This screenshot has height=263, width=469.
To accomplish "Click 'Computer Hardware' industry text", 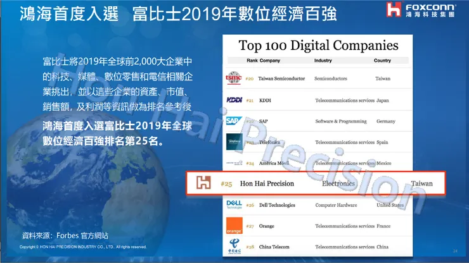I will point(336,205).
